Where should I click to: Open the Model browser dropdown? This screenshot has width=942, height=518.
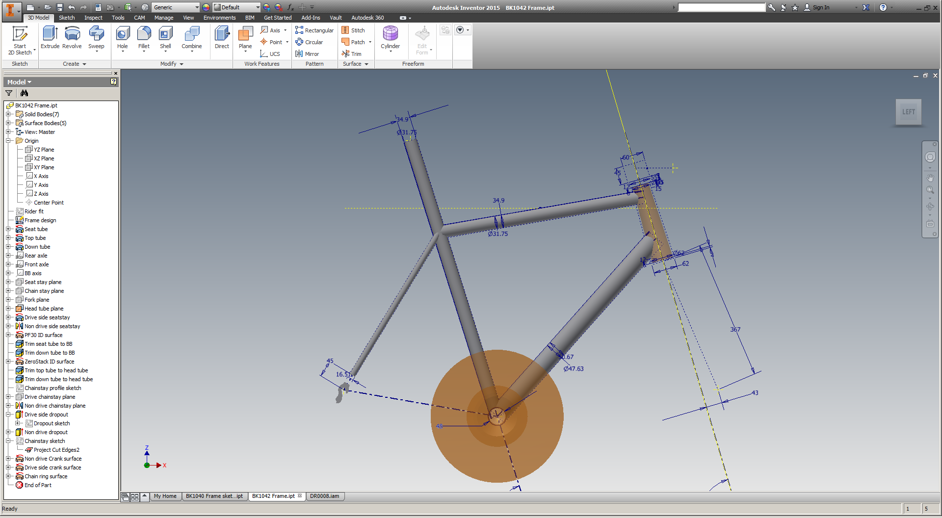[19, 82]
